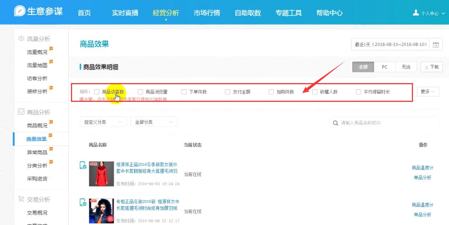Open the blue coat product thumbnail

pyautogui.click(x=101, y=211)
